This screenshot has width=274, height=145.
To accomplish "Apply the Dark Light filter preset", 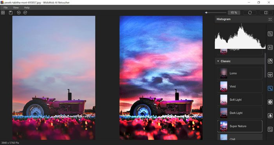I will [240, 113].
